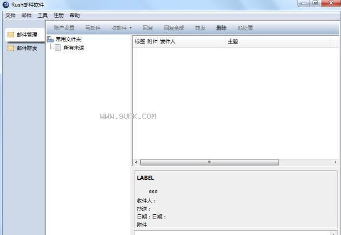Viewport: 341px width, 235px height.
Task: Switch to the 邮件群发 tab
Action: (x=24, y=48)
